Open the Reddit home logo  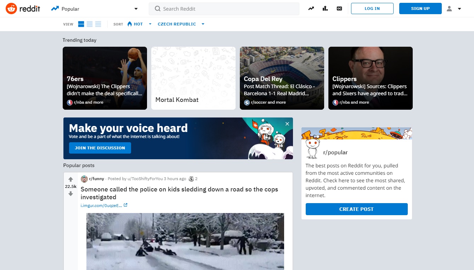click(23, 8)
